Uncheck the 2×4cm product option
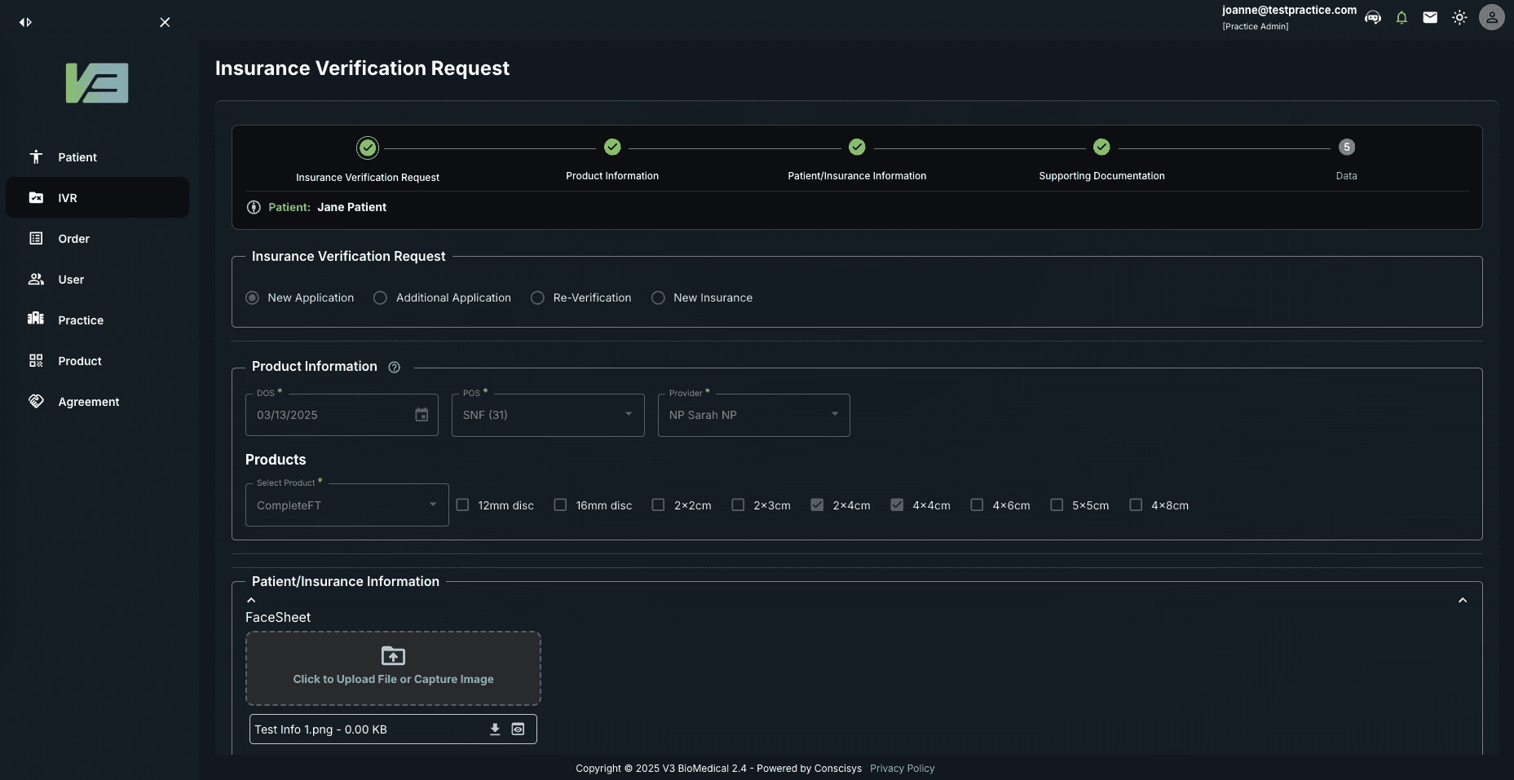This screenshot has width=1514, height=780. pyautogui.click(x=816, y=505)
